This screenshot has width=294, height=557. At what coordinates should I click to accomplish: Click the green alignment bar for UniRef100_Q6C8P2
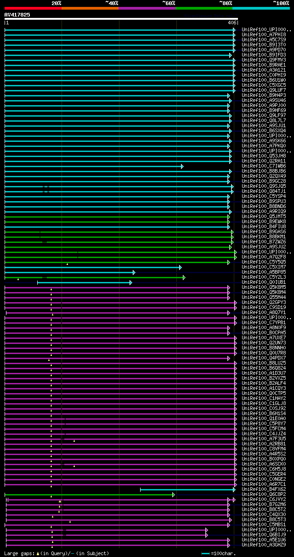(x=90, y=495)
